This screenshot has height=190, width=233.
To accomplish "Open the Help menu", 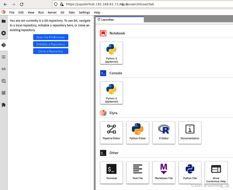I will pyautogui.click(x=97, y=13).
